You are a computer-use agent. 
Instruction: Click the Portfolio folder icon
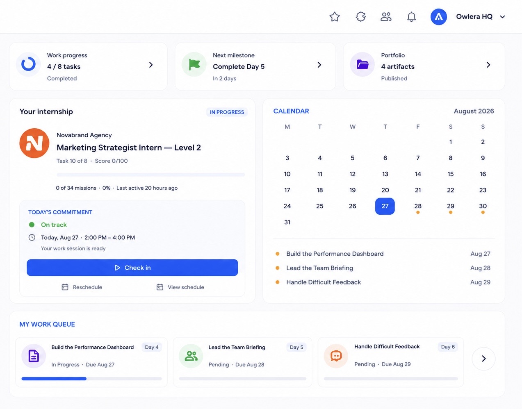coord(362,64)
